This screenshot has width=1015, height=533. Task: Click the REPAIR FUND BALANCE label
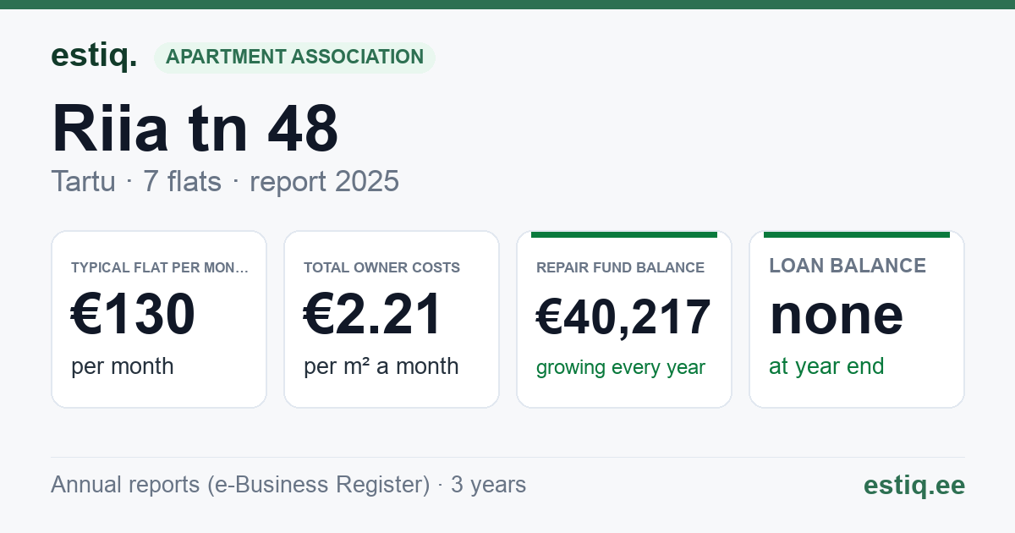click(620, 267)
